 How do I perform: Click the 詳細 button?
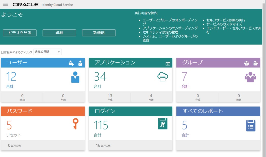click(x=59, y=33)
